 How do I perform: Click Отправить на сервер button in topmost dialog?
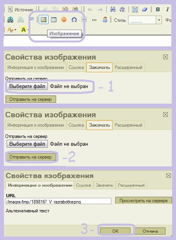point(31,99)
